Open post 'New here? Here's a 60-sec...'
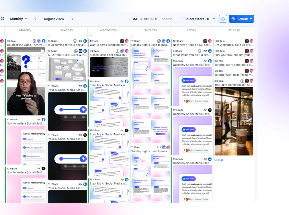 192,45
